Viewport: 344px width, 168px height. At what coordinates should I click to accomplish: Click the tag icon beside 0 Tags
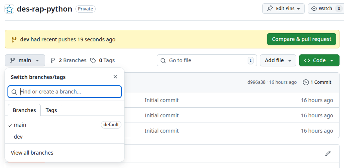click(93, 60)
